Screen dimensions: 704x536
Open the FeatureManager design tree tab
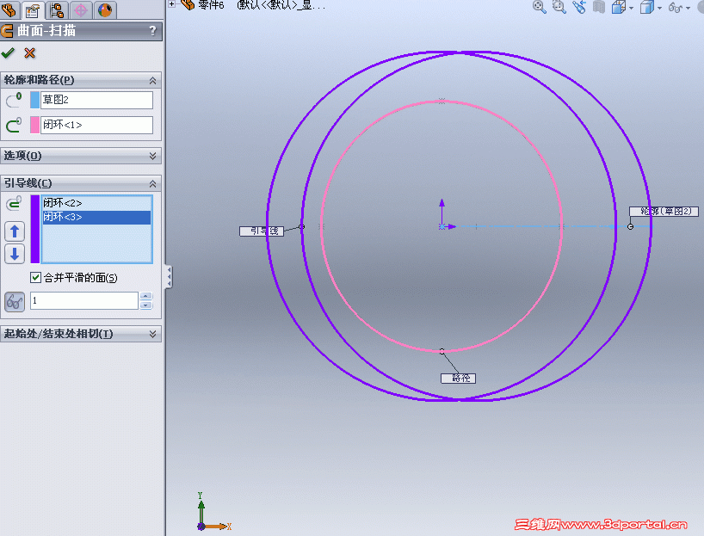pyautogui.click(x=9, y=9)
